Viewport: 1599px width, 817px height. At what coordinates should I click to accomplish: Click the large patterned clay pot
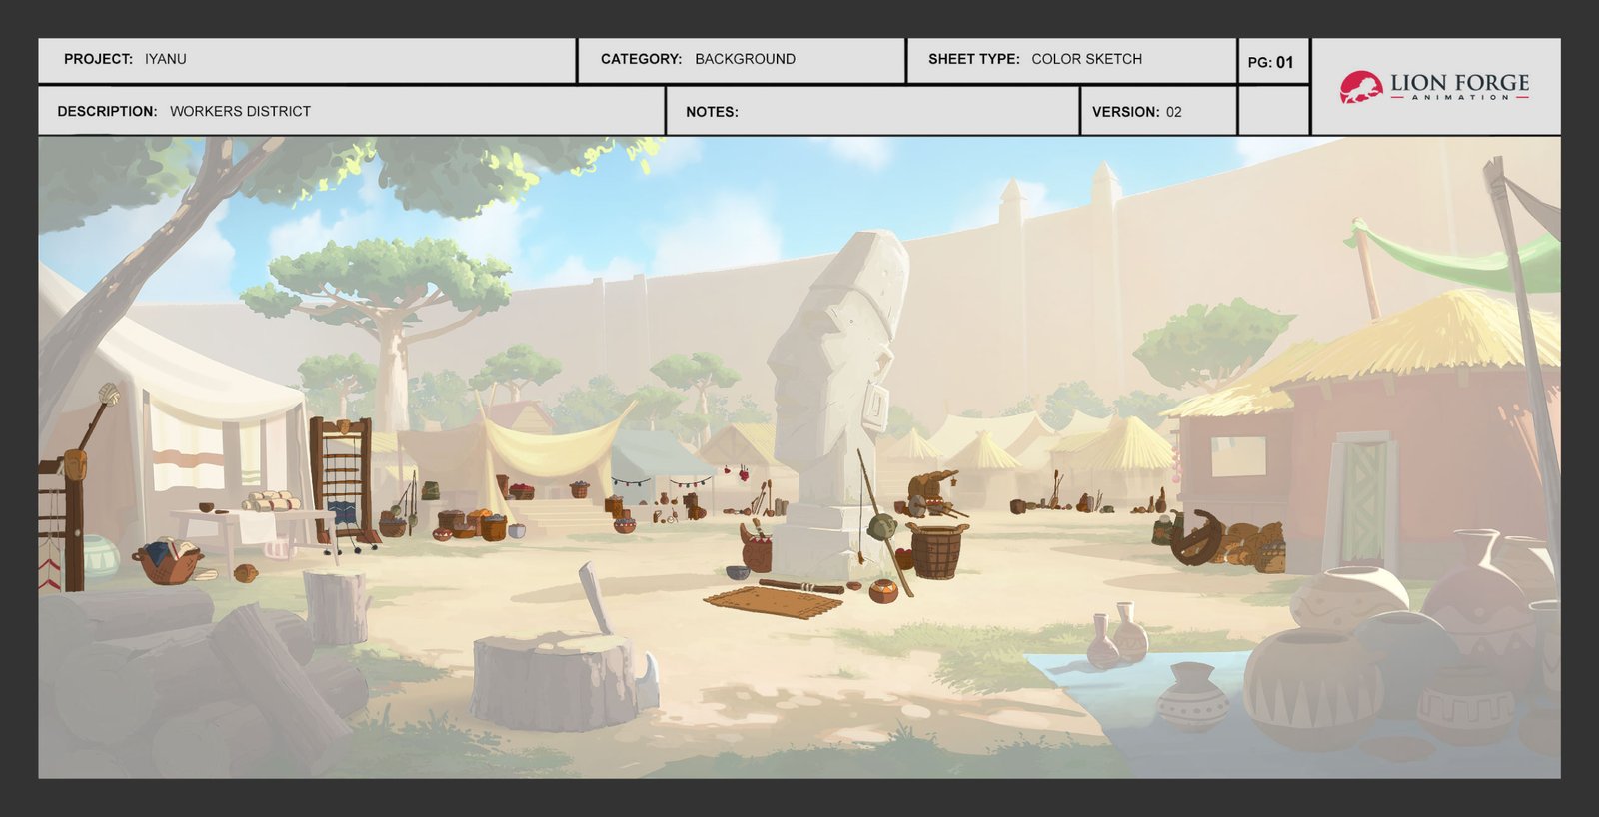click(1311, 688)
